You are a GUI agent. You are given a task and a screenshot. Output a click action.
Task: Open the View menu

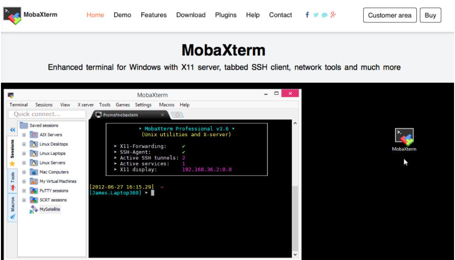[65, 105]
